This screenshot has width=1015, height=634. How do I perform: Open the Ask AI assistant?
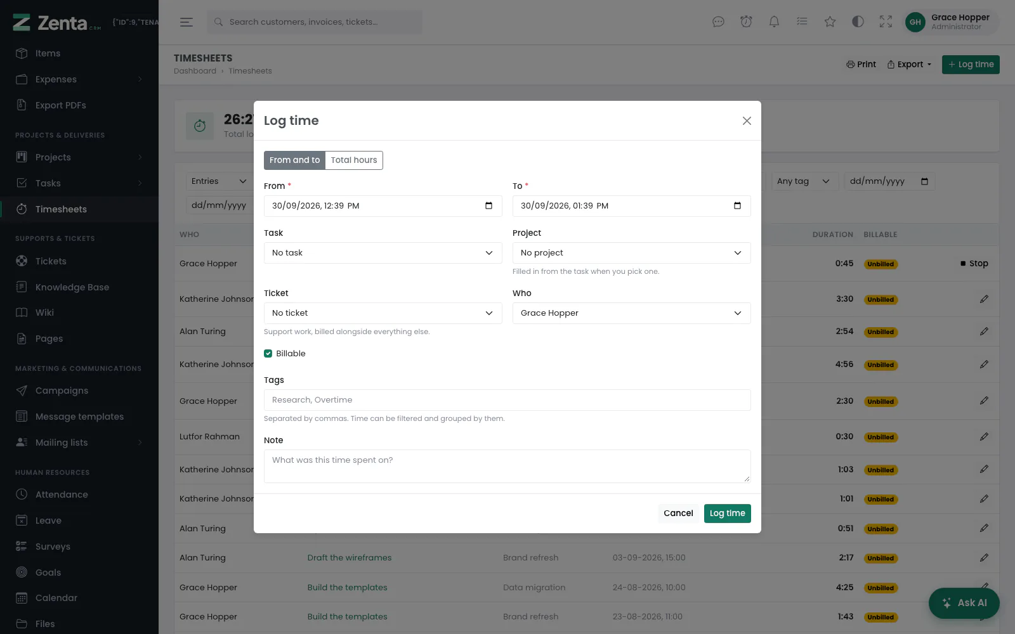pyautogui.click(x=964, y=603)
